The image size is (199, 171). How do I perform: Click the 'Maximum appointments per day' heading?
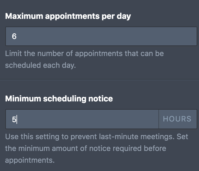click(x=68, y=16)
